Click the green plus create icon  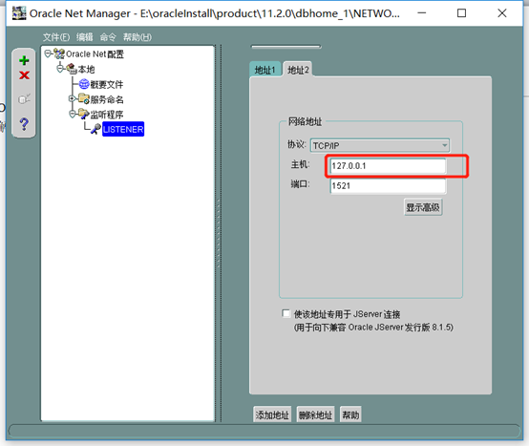(x=24, y=60)
